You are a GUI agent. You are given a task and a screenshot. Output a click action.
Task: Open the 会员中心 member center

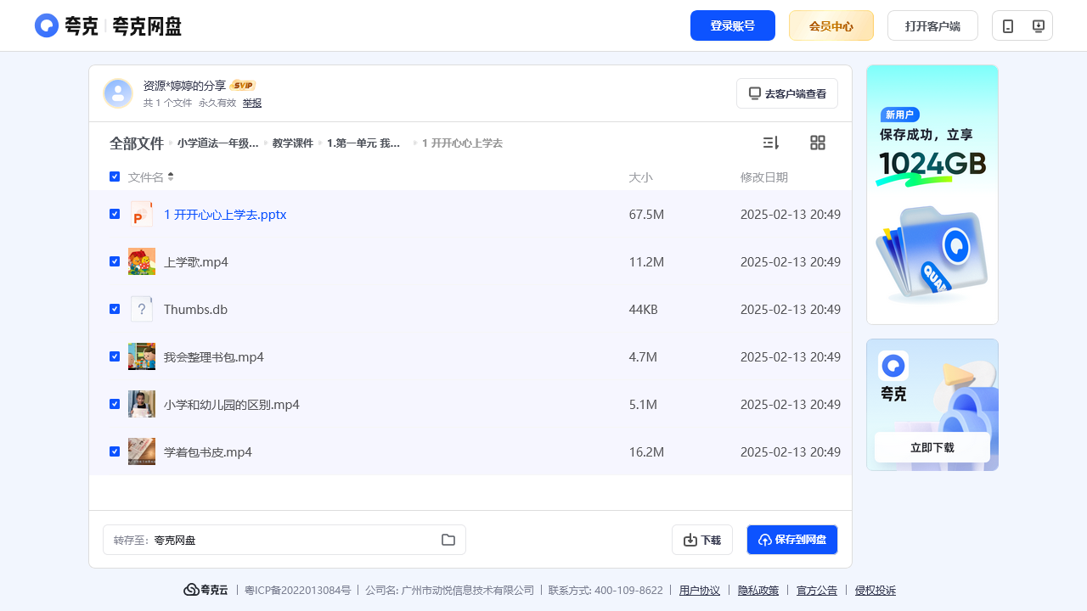[831, 25]
